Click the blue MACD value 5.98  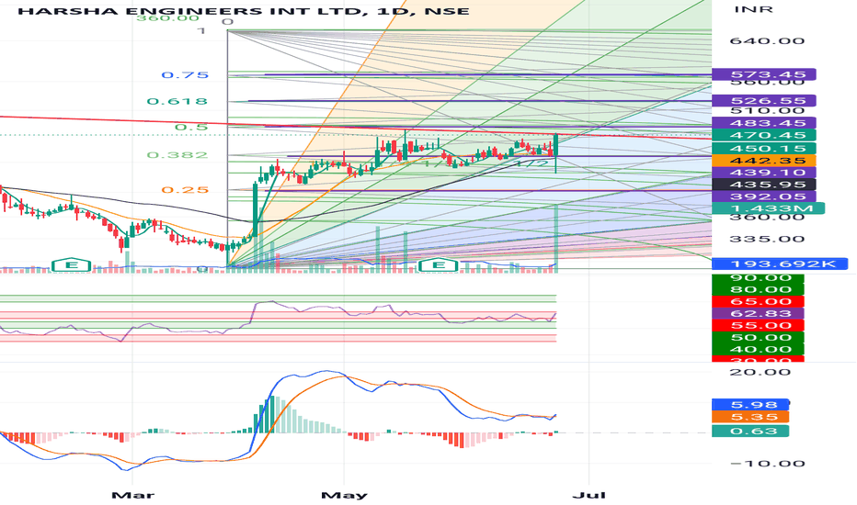750,405
